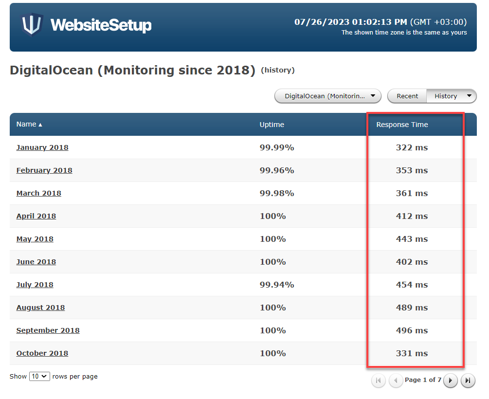The image size is (489, 399).
Task: Jump to the last page arrow
Action: tap(468, 381)
